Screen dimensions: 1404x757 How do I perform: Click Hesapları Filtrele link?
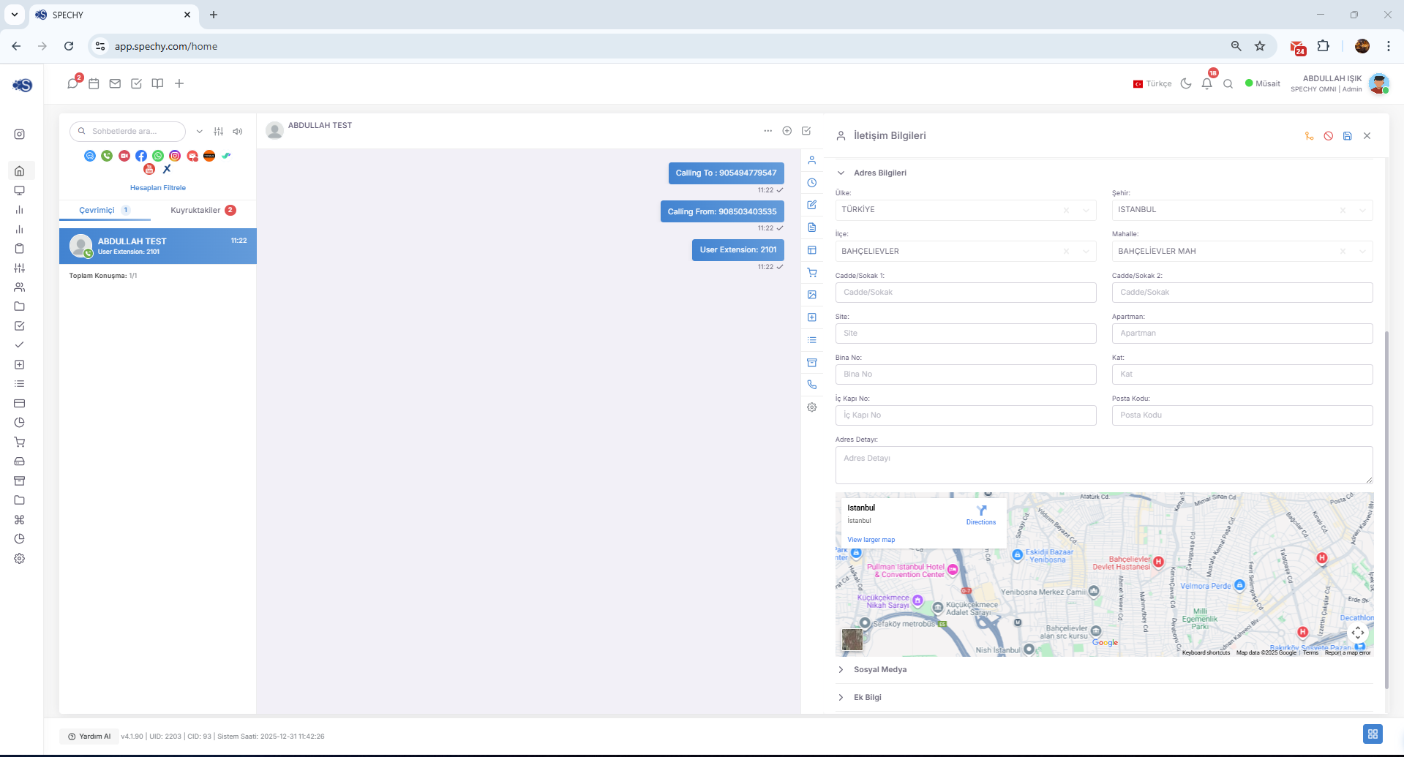158,188
